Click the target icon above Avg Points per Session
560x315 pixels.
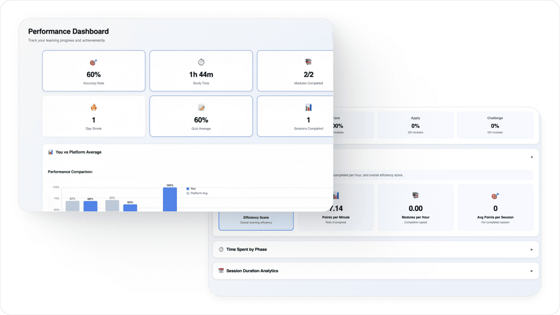(x=496, y=196)
